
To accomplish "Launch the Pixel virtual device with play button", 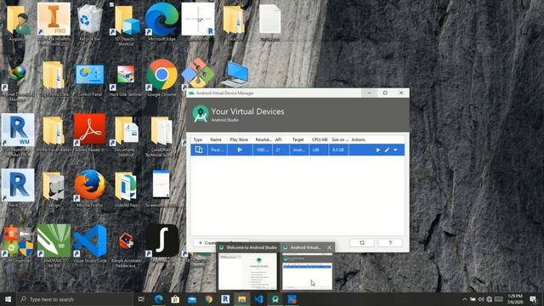I will click(377, 150).
